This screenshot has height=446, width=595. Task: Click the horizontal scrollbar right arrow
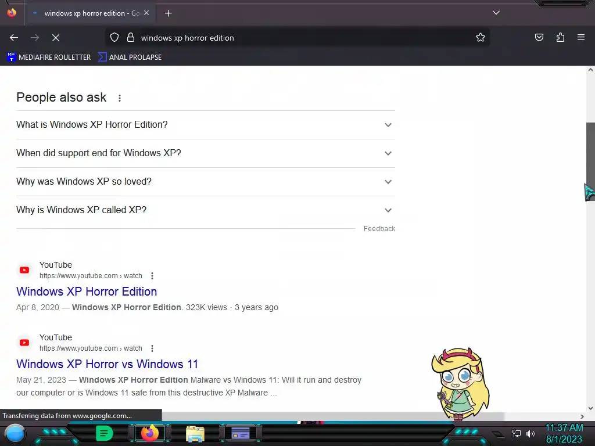(x=582, y=416)
